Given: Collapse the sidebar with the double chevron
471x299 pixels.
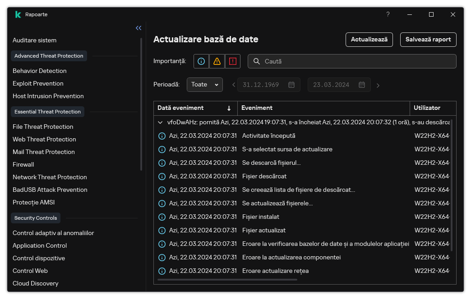Looking at the screenshot, I should pos(139,27).
